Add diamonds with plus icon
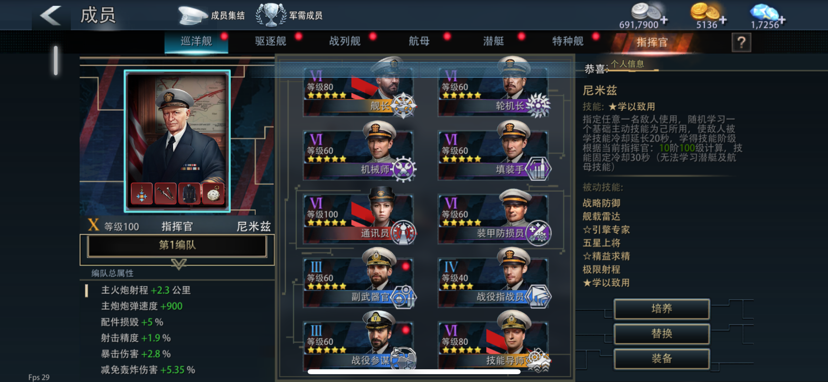828x382 pixels. point(782,20)
